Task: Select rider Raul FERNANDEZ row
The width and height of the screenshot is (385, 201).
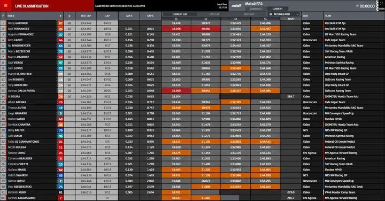Action: [x=192, y=29]
